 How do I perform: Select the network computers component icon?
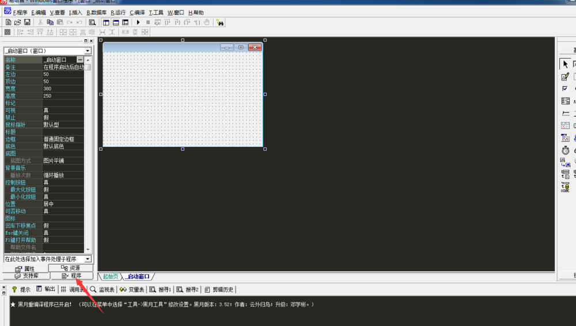(x=565, y=163)
